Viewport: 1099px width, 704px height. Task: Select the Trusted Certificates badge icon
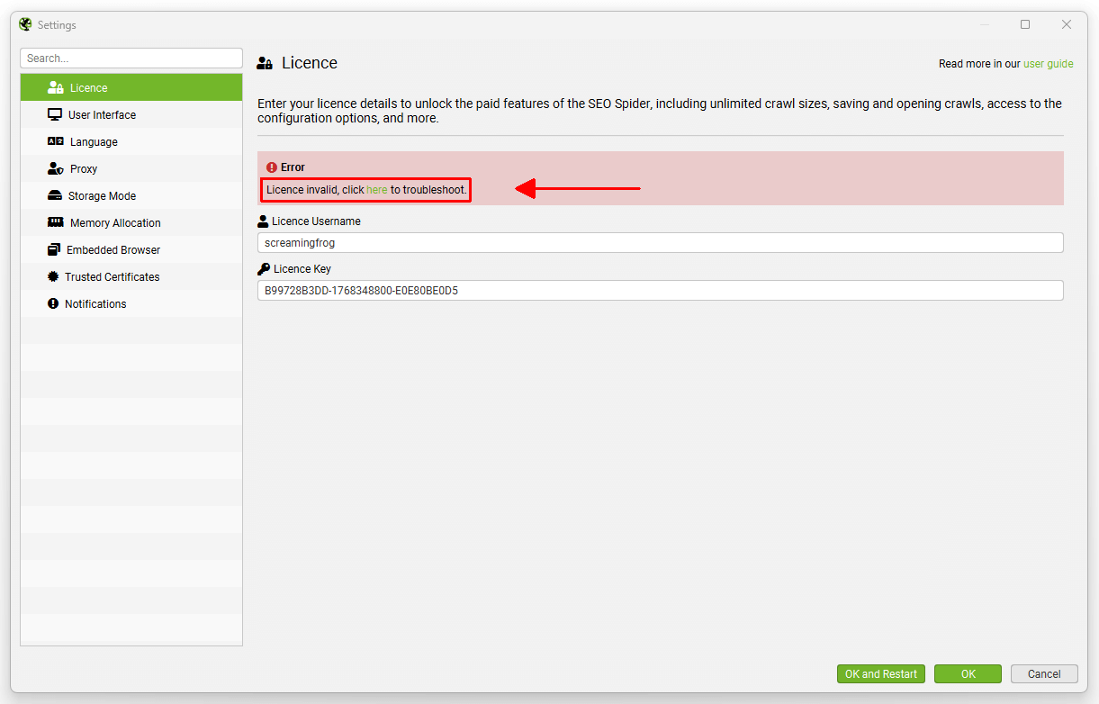click(54, 276)
